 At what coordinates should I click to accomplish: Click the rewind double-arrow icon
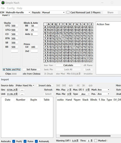(78, 86)
